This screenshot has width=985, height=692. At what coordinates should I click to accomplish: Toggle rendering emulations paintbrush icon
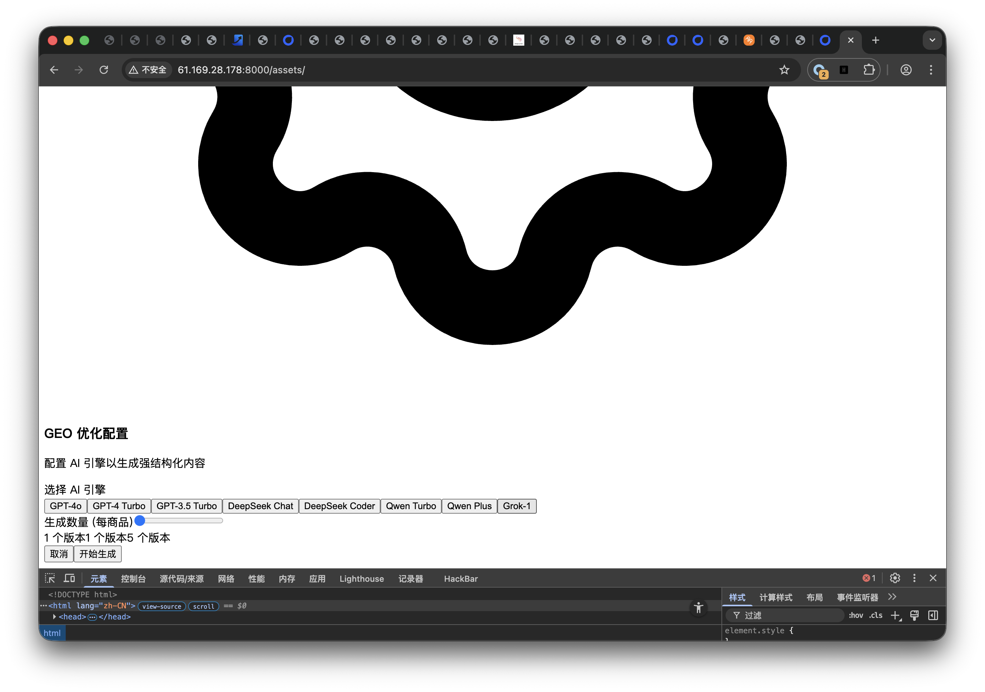[x=914, y=616]
